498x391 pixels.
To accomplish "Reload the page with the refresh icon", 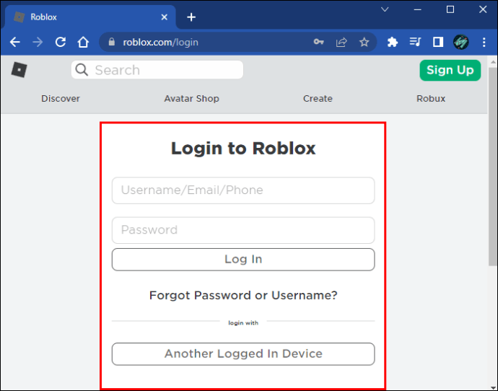I will (61, 42).
